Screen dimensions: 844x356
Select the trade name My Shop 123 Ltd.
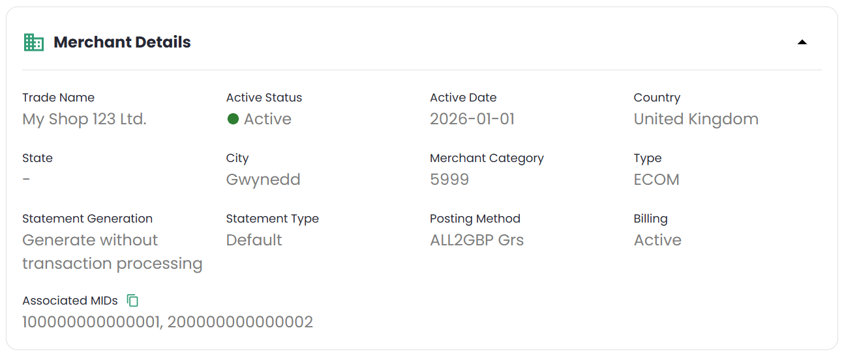[84, 119]
